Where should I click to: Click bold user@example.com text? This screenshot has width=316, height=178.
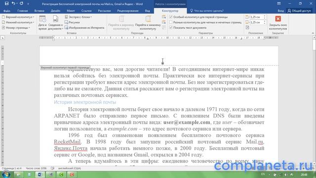pos(187,122)
